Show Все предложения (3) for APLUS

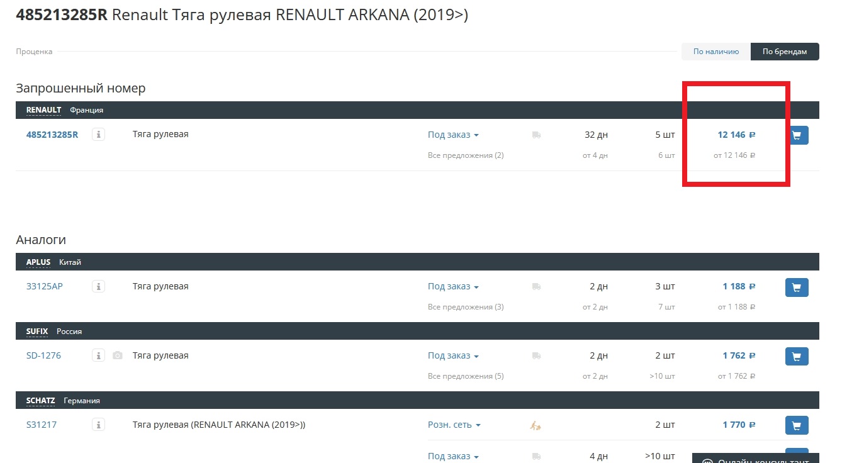466,307
